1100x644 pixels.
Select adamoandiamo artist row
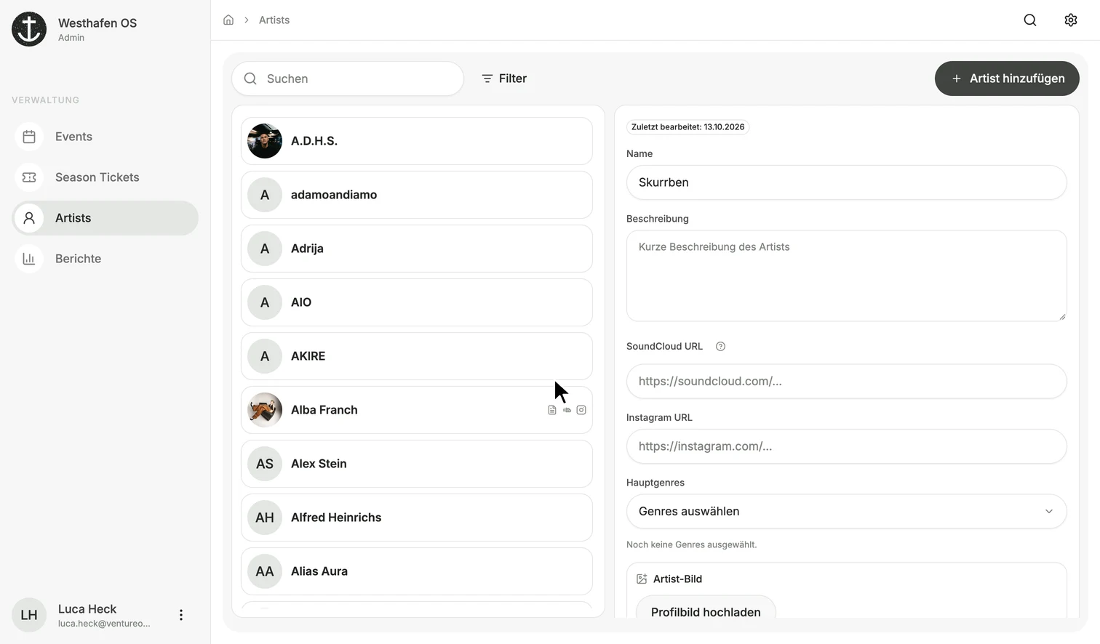click(417, 195)
